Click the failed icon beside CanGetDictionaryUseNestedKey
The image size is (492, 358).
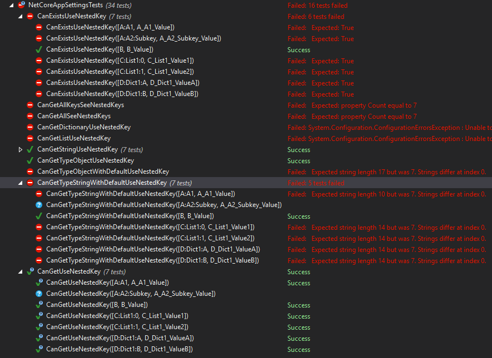point(29,127)
